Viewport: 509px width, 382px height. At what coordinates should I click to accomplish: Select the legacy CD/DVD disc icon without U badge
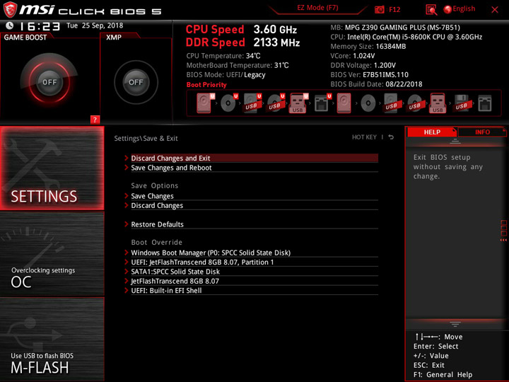pos(368,103)
